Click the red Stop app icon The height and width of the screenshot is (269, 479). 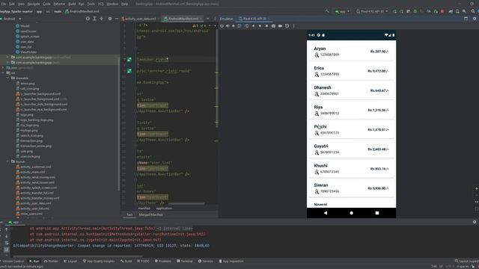[x=442, y=11]
